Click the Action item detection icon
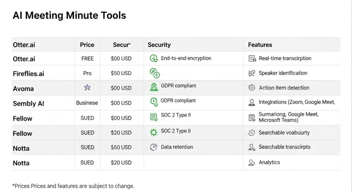 coord(252,88)
